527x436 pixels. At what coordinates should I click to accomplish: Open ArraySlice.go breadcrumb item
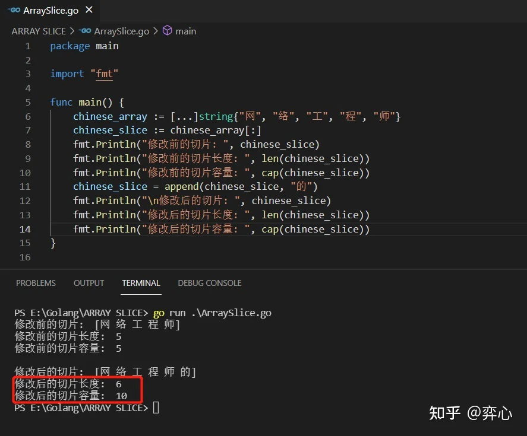click(121, 31)
